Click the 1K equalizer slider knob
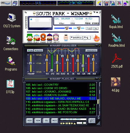The width and height of the screenshot is (130, 133). 68,60
